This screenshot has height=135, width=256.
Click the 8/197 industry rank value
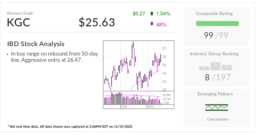pyautogui.click(x=217, y=77)
